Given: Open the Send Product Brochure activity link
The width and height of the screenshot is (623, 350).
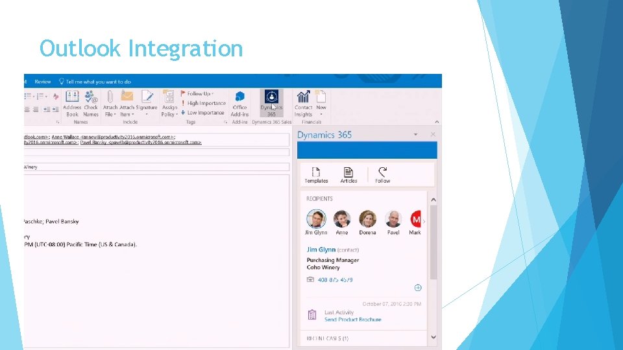Looking at the screenshot, I should coord(352,320).
